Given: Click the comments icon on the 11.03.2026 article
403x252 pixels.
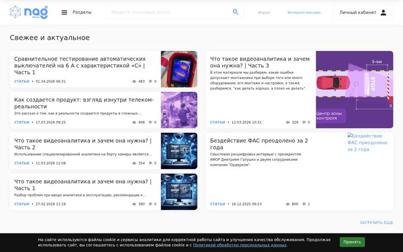Looking at the screenshot, I should [x=151, y=163].
